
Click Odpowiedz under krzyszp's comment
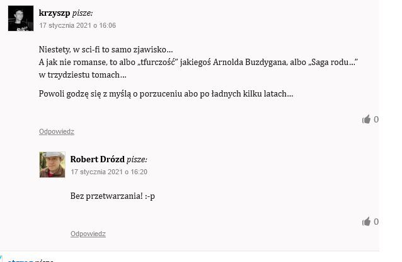tap(57, 131)
